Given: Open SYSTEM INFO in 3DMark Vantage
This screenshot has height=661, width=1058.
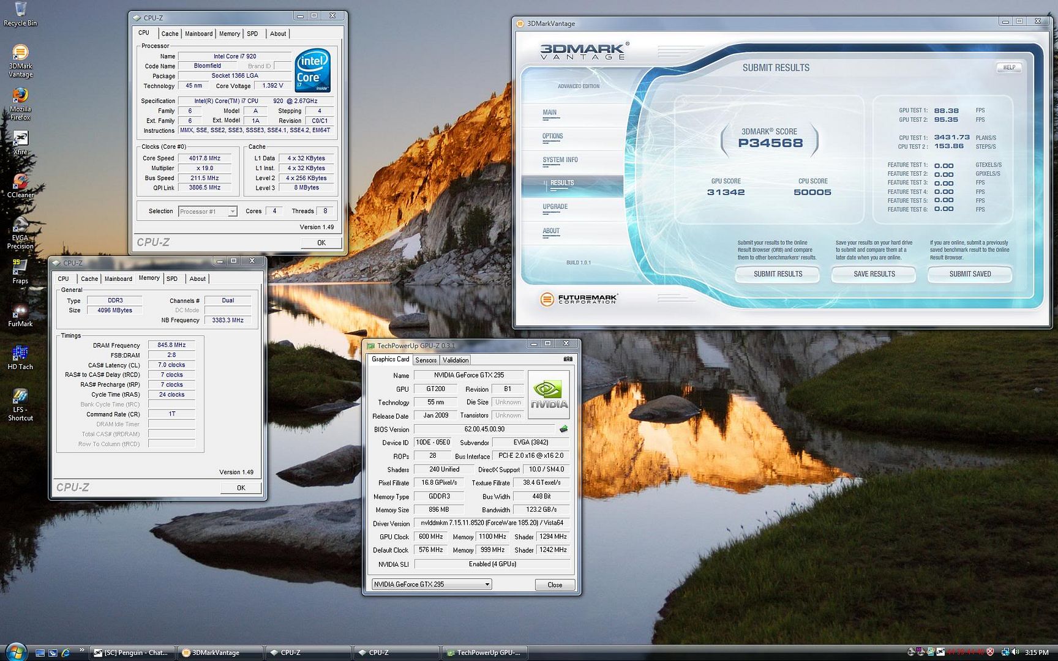Looking at the screenshot, I should tap(560, 160).
